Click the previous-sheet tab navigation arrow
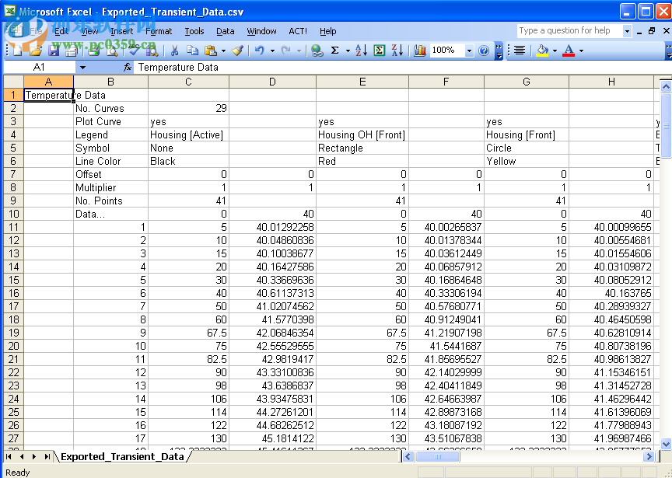Viewport: 672px width, 478px height. pyautogui.click(x=22, y=456)
